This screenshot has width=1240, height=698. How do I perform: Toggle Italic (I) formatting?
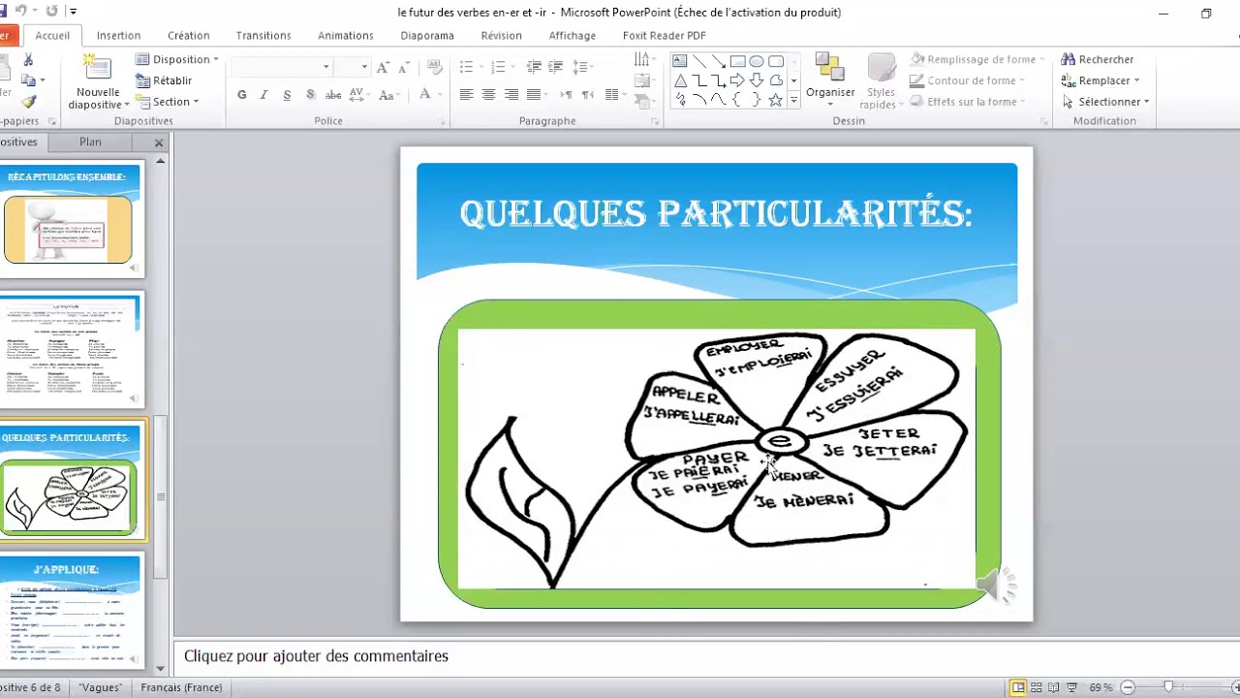264,95
